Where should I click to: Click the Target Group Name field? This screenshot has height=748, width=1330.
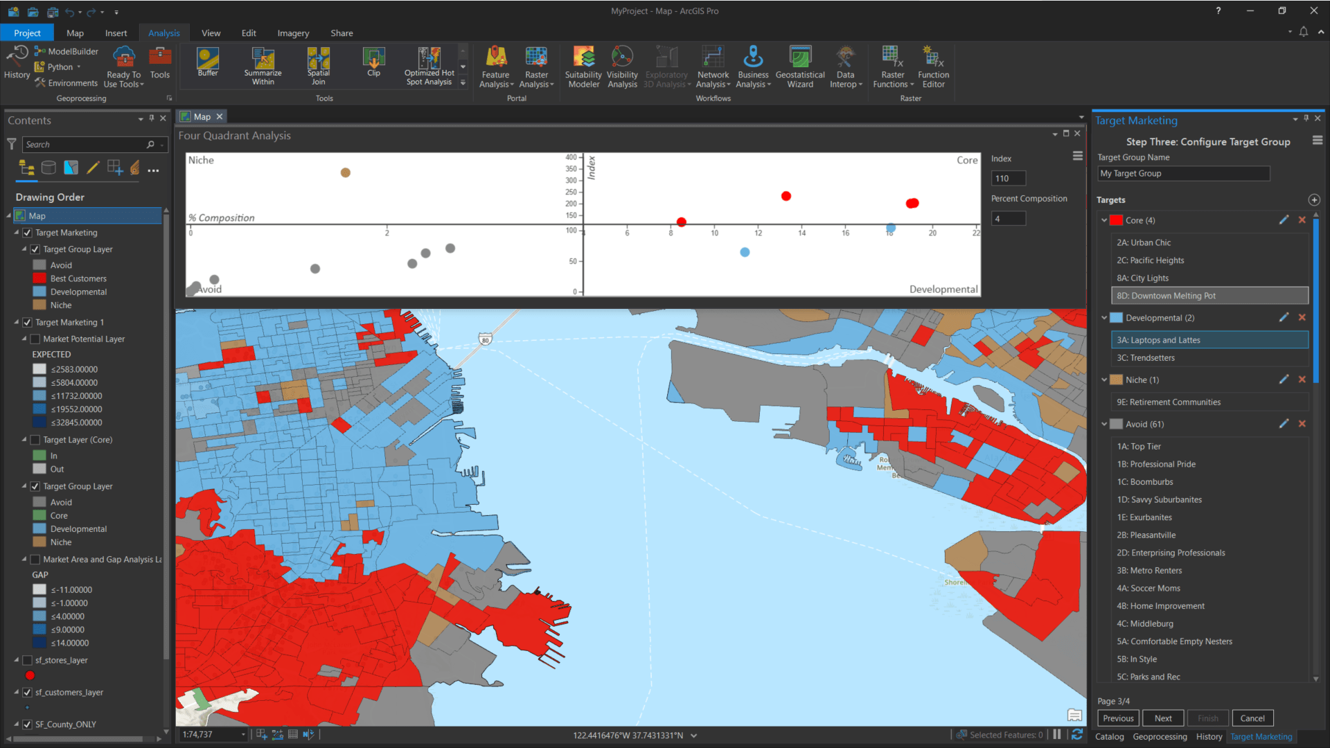(x=1183, y=174)
